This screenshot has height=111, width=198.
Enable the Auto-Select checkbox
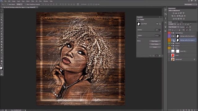click(x=7, y=4)
